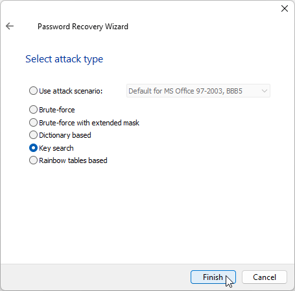Image resolution: width=295 pixels, height=291 pixels.
Task: Switch to the Rainbow tables based radio option
Action: [33, 160]
